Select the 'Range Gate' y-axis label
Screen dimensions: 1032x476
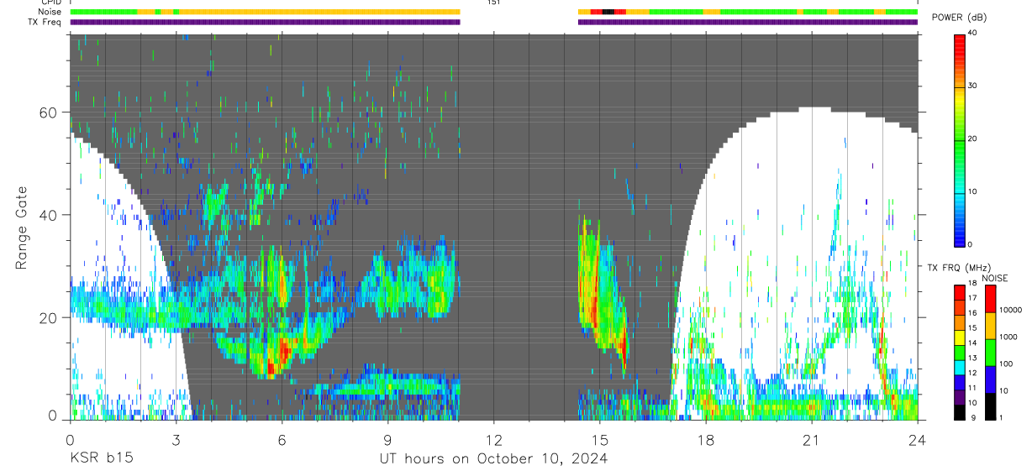click(22, 228)
